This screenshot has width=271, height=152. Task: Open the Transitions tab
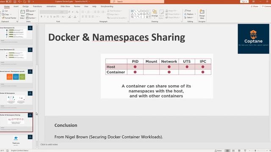pyautogui.click(x=37, y=6)
